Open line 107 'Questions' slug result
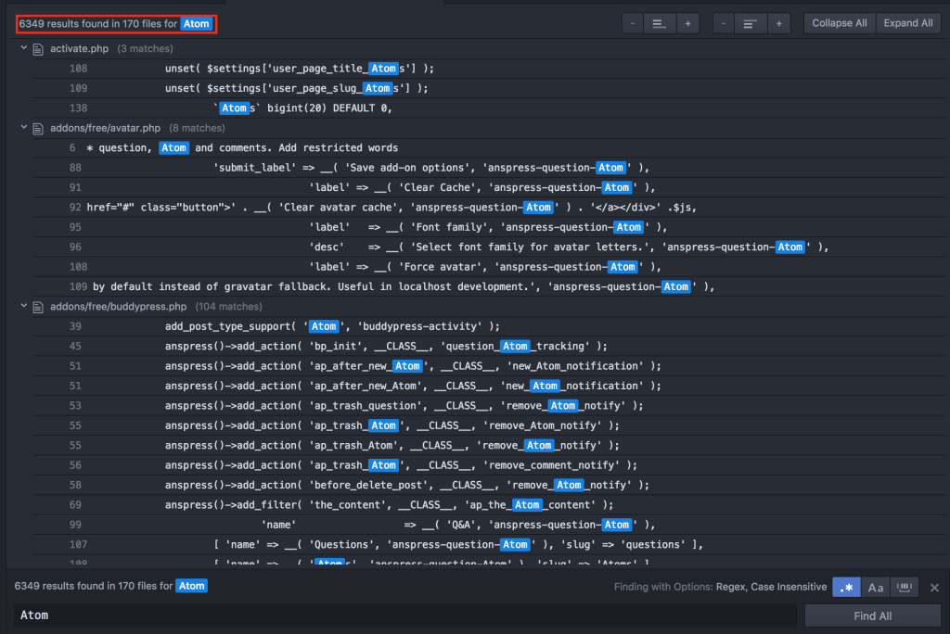 click(489, 544)
